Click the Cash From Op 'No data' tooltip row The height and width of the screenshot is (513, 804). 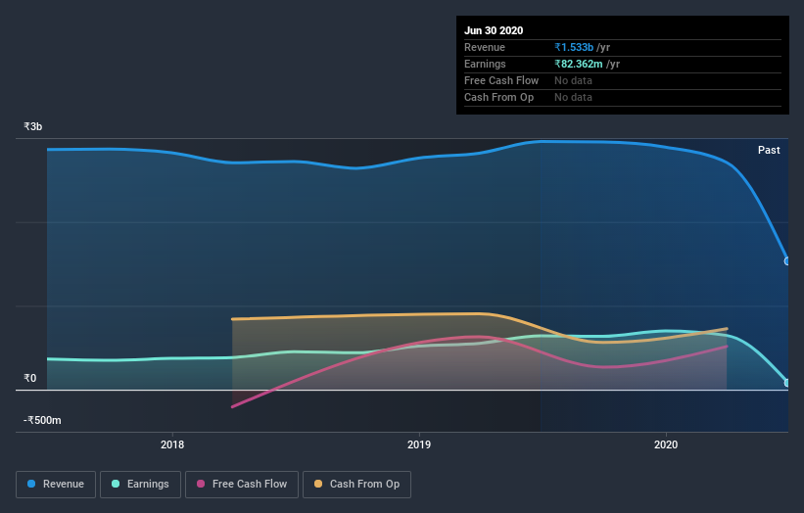pyautogui.click(x=623, y=97)
